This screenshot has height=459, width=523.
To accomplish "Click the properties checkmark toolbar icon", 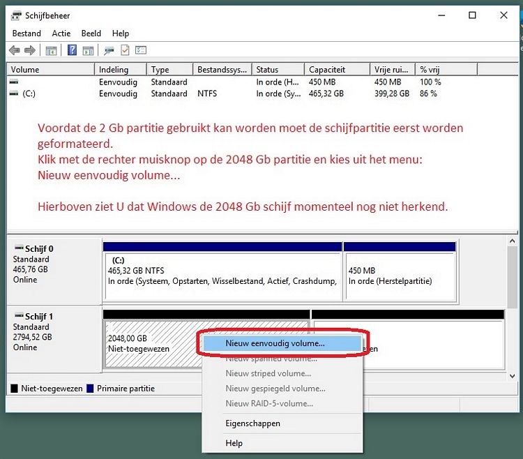I will 125,50.
